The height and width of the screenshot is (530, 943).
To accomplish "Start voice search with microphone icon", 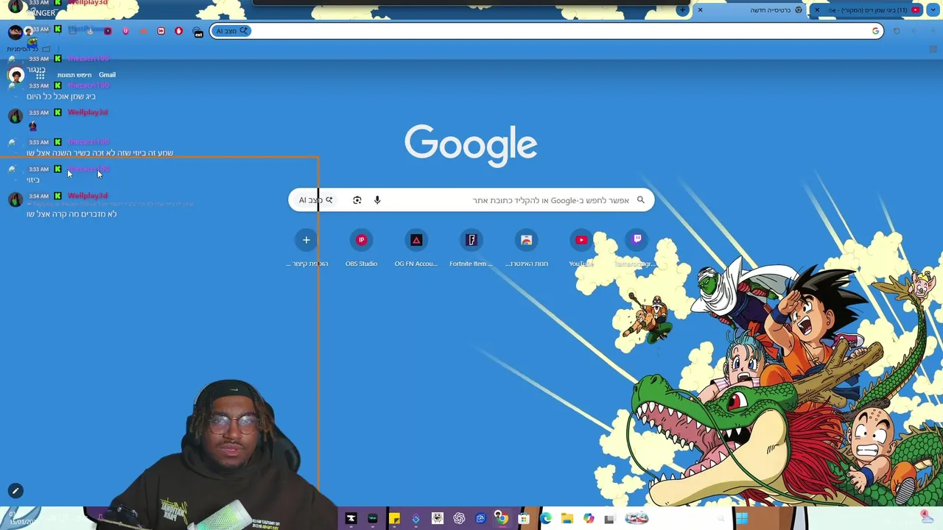I will tap(377, 200).
